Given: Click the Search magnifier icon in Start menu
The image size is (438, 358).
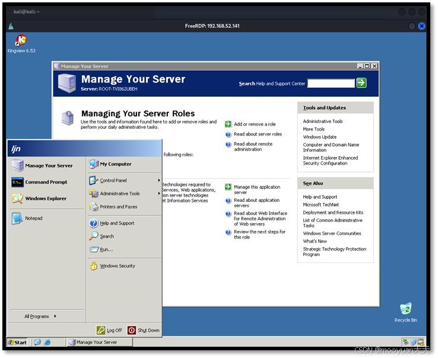Looking at the screenshot, I should coord(94,236).
